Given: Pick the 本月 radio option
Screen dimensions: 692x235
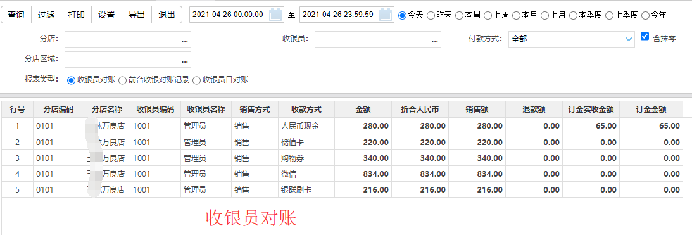Looking at the screenshot, I should tap(516, 15).
